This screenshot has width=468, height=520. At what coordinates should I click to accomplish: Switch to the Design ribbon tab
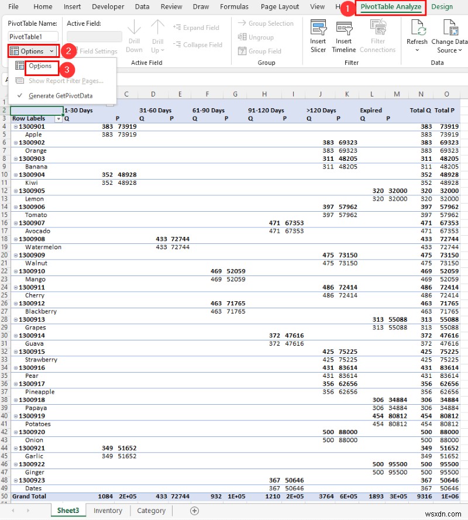click(442, 7)
